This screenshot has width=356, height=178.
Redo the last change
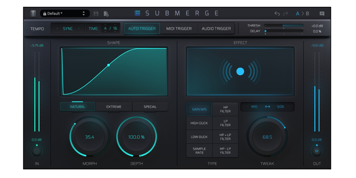[286, 14]
